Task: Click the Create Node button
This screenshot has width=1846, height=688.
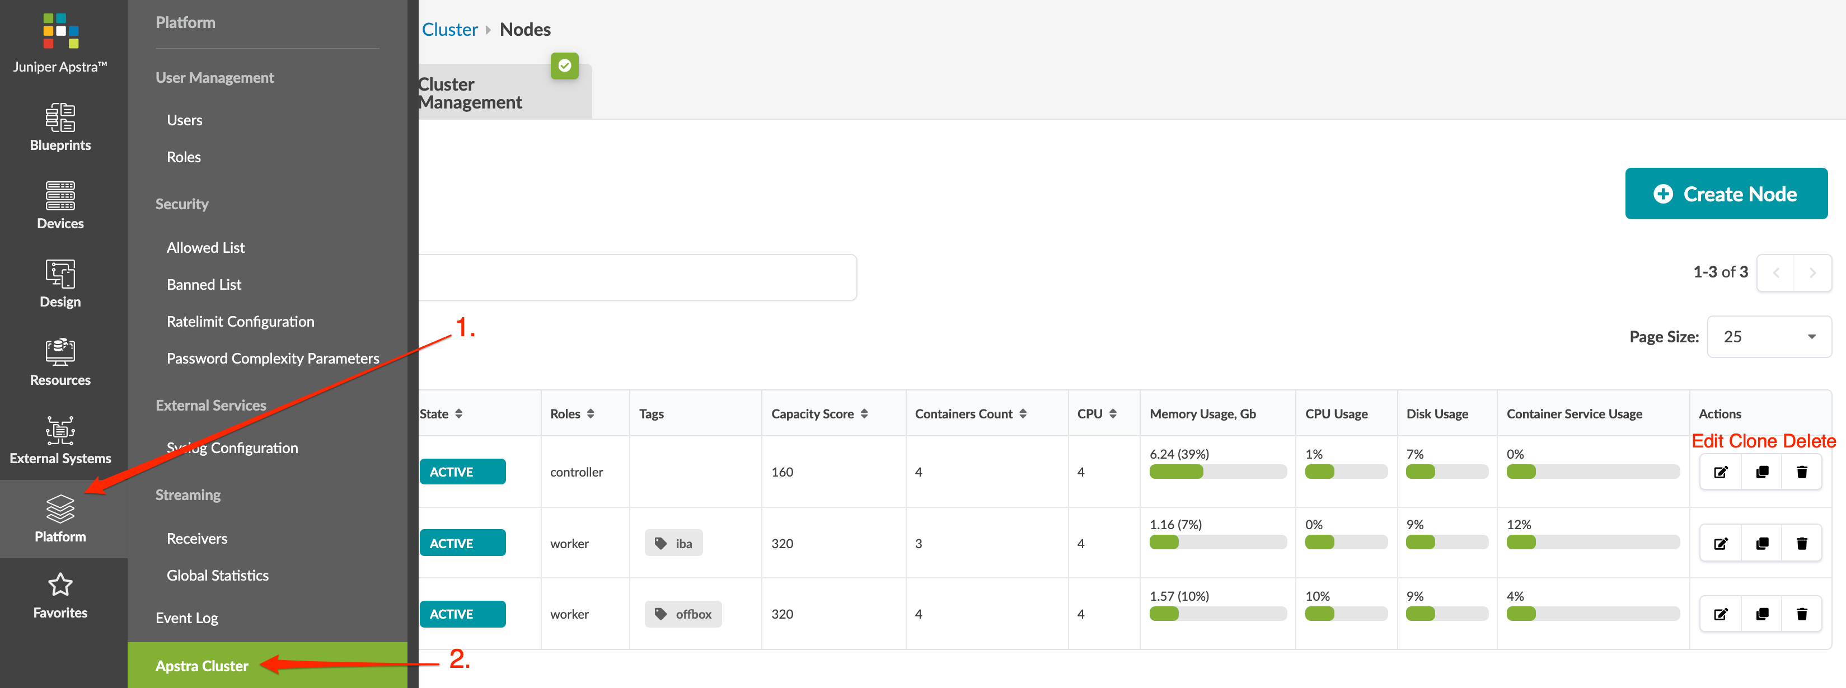Action: tap(1726, 194)
